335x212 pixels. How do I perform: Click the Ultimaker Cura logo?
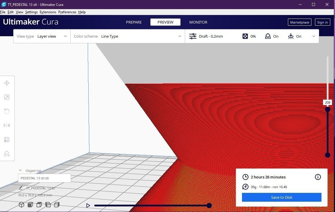(x=31, y=22)
